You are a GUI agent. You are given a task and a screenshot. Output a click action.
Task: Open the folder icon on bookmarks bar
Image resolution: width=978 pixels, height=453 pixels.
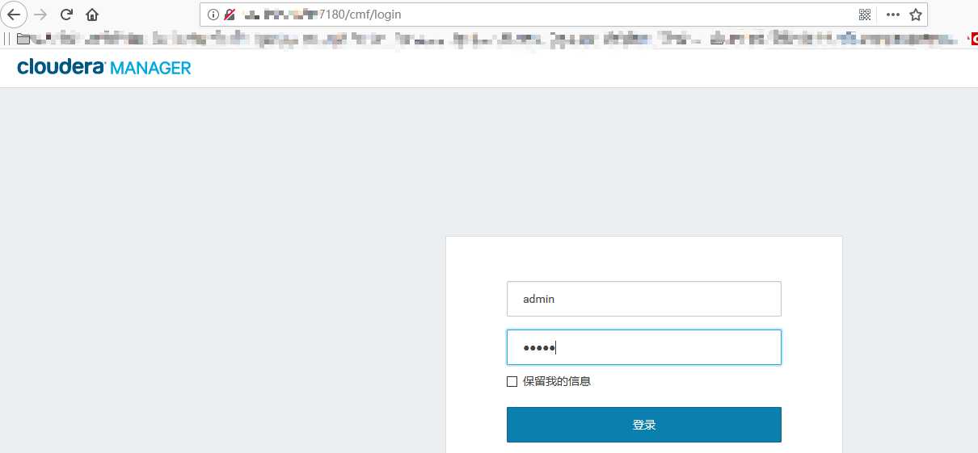[23, 38]
